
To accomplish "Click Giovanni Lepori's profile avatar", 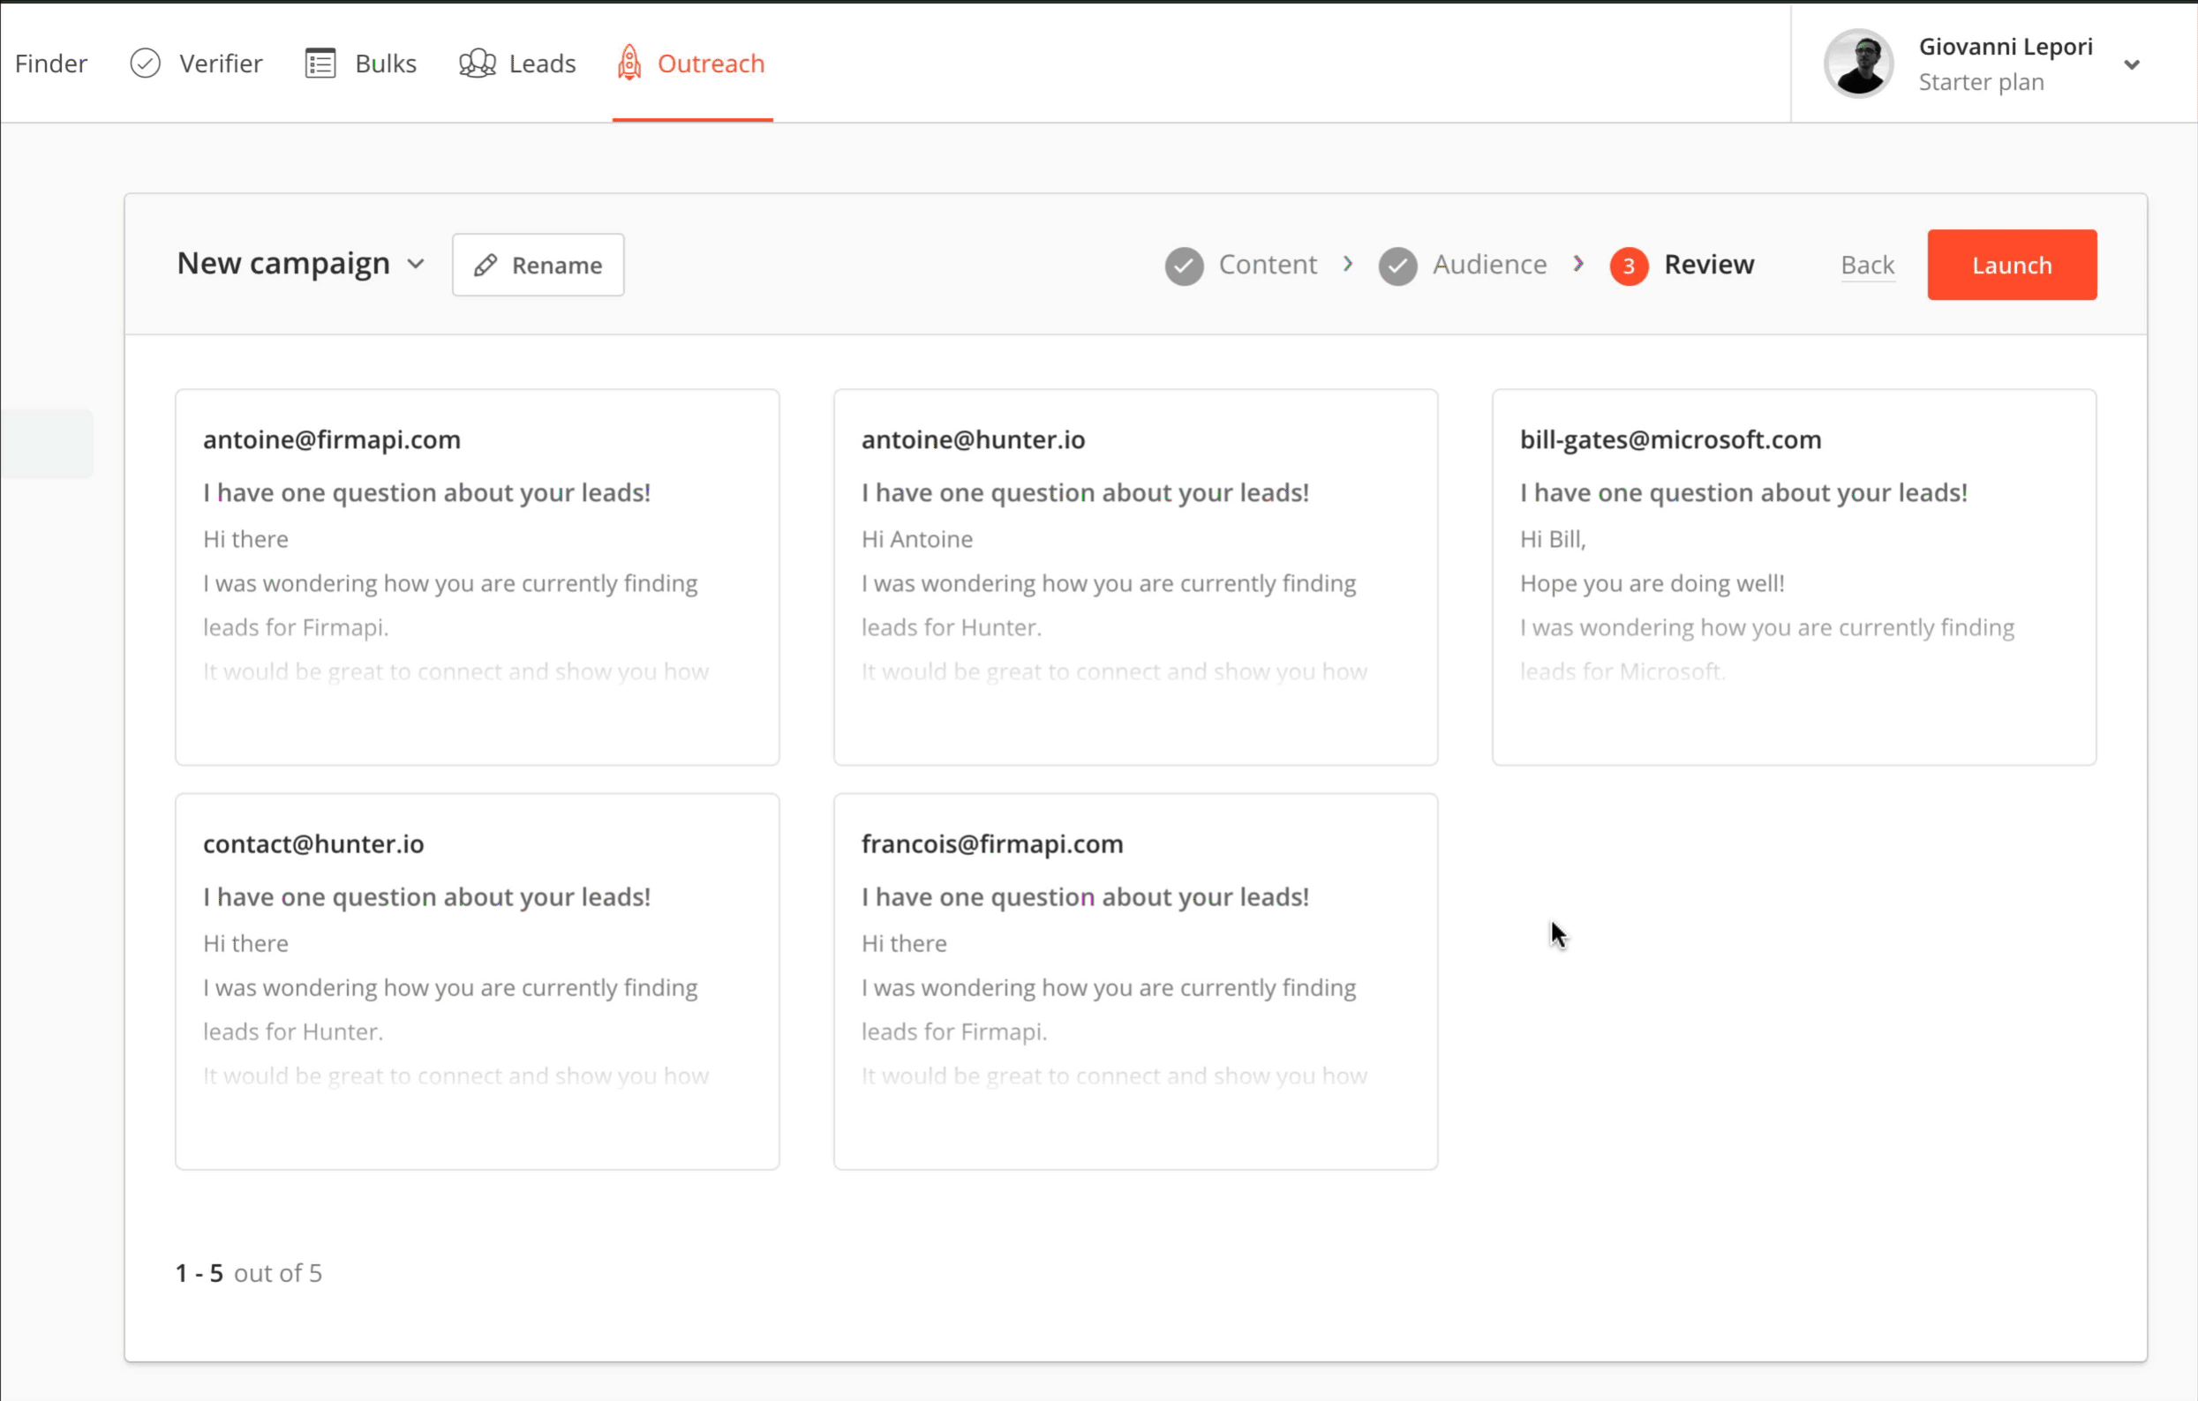I will click(x=1858, y=63).
